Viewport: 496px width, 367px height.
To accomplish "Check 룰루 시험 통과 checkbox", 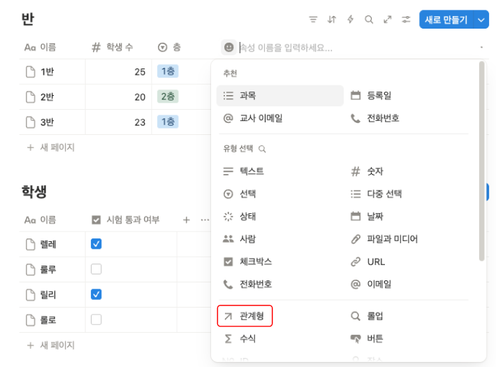I will 96,269.
